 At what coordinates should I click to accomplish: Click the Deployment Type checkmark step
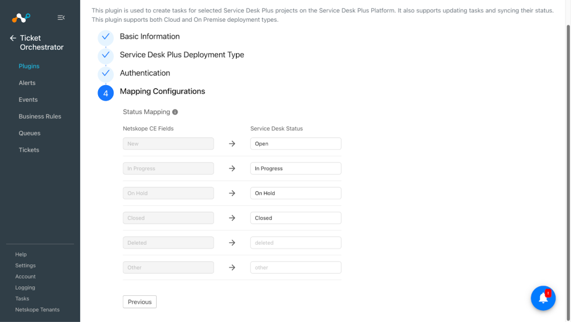coord(105,56)
